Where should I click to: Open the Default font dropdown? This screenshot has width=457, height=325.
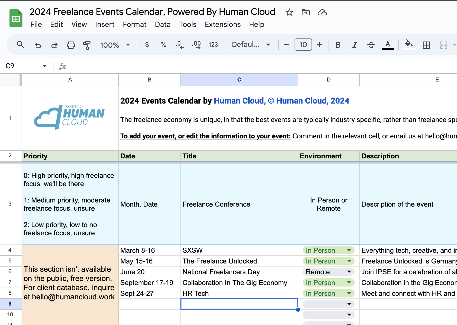click(251, 45)
